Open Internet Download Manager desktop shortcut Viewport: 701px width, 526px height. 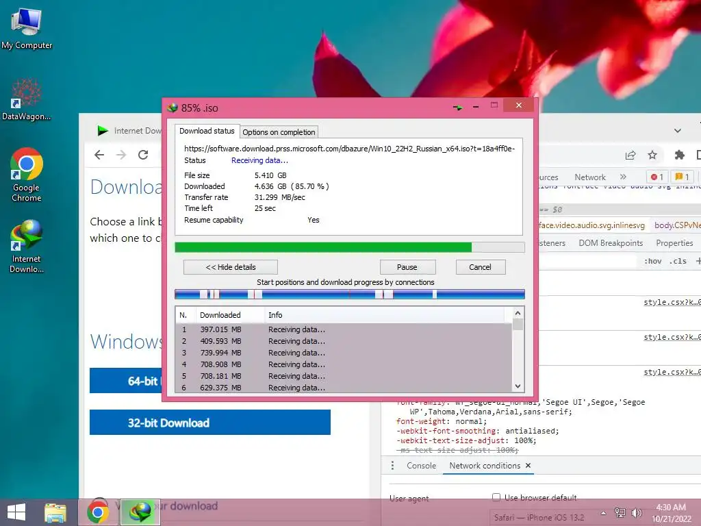click(27, 246)
